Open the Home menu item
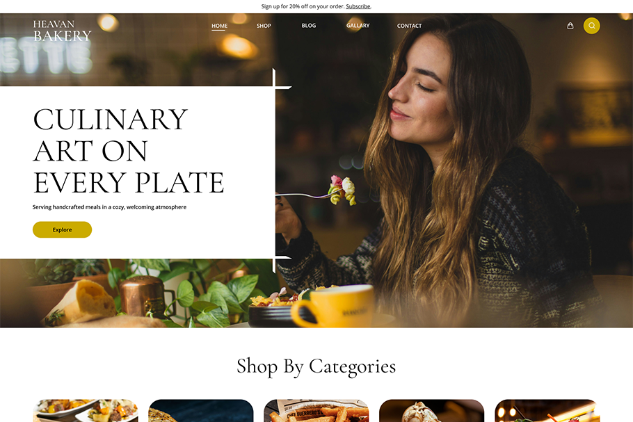This screenshot has width=633, height=422. pyautogui.click(x=219, y=26)
